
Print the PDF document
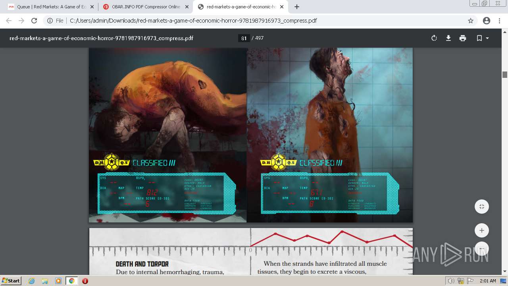click(463, 38)
